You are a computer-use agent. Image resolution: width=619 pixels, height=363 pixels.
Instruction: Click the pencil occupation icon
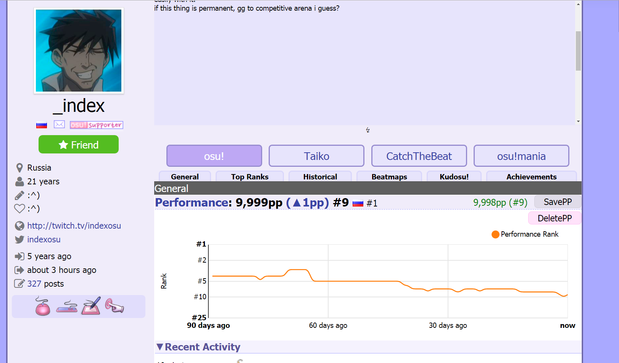coord(19,195)
